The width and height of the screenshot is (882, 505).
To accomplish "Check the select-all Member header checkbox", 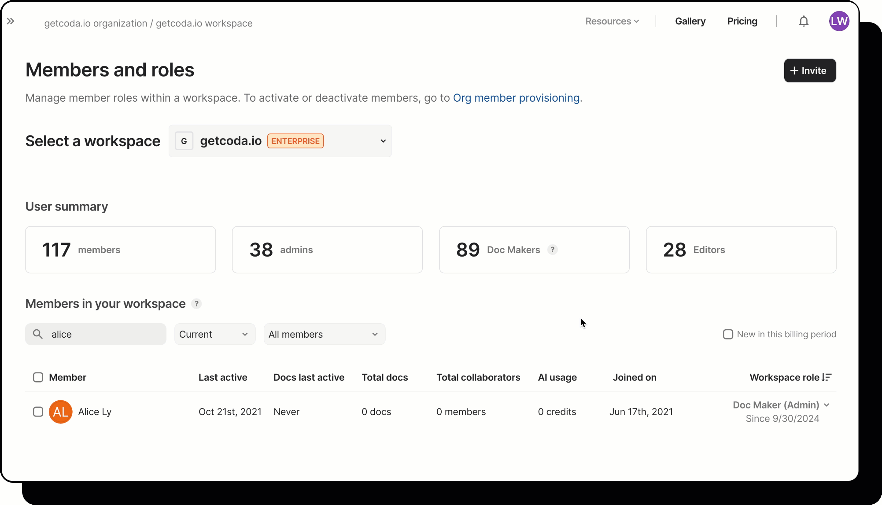I will click(x=38, y=377).
